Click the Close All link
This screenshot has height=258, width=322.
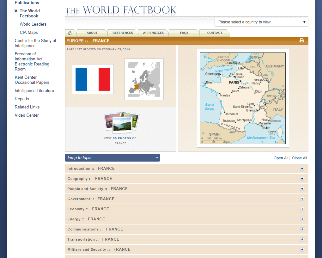(299, 158)
